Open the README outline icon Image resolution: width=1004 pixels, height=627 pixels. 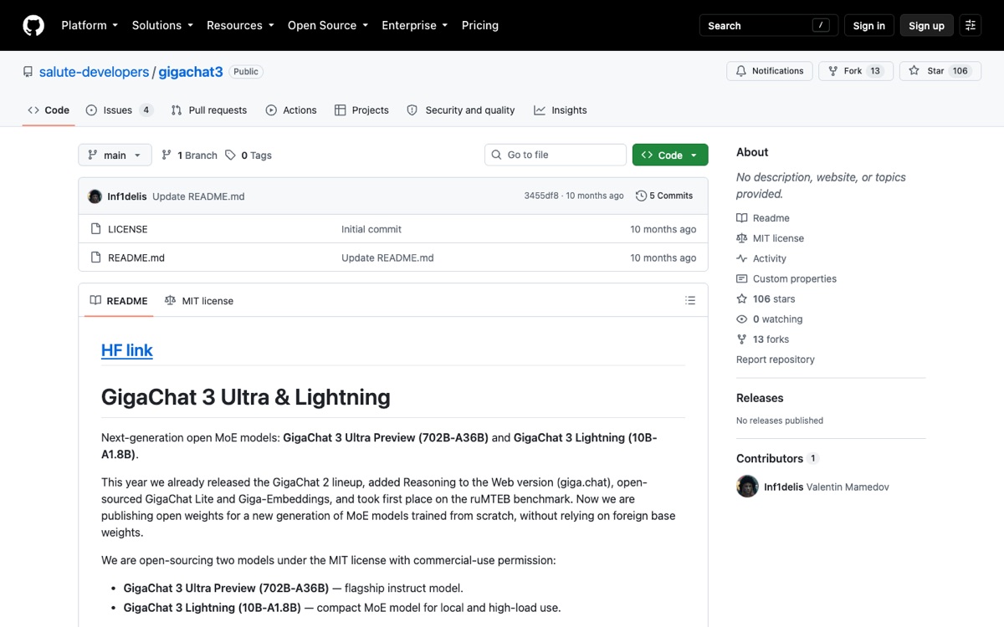point(690,300)
